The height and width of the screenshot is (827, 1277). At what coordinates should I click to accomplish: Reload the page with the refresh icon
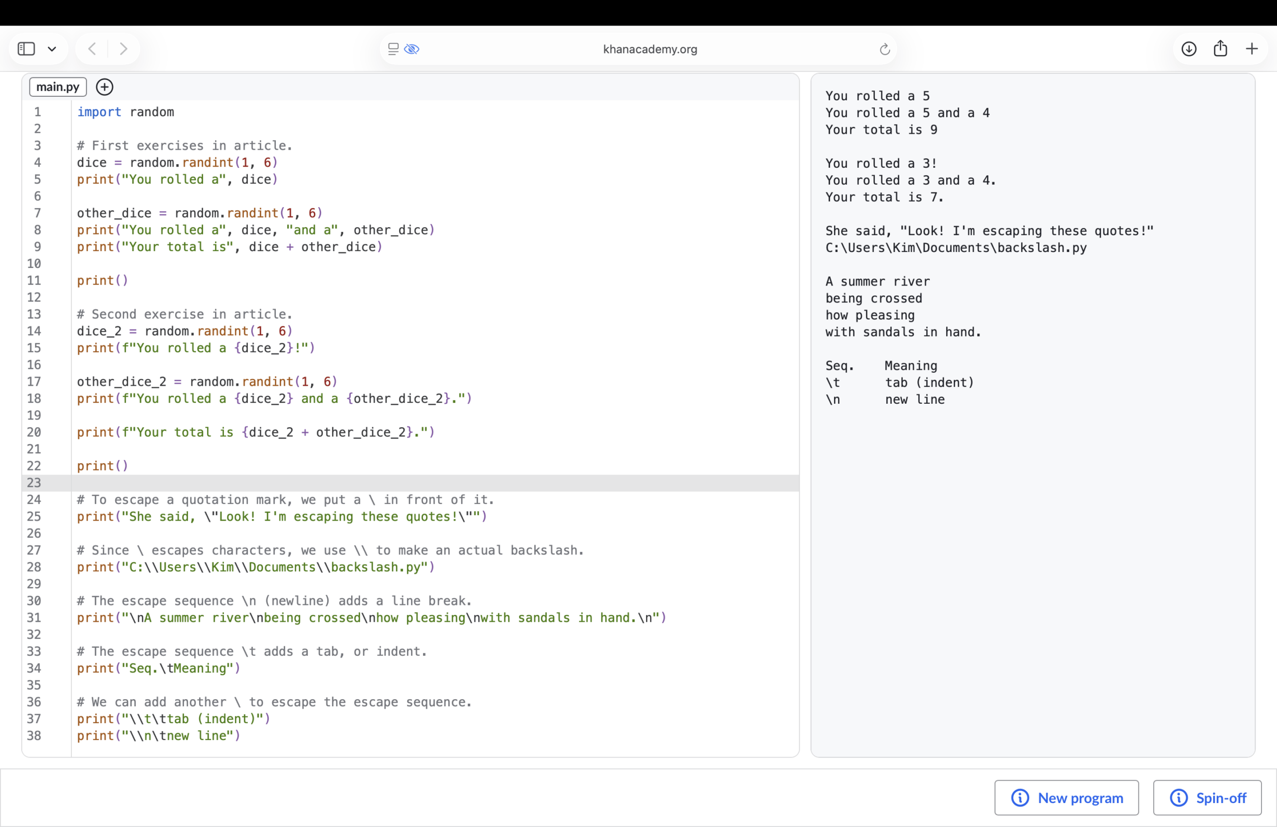click(885, 49)
